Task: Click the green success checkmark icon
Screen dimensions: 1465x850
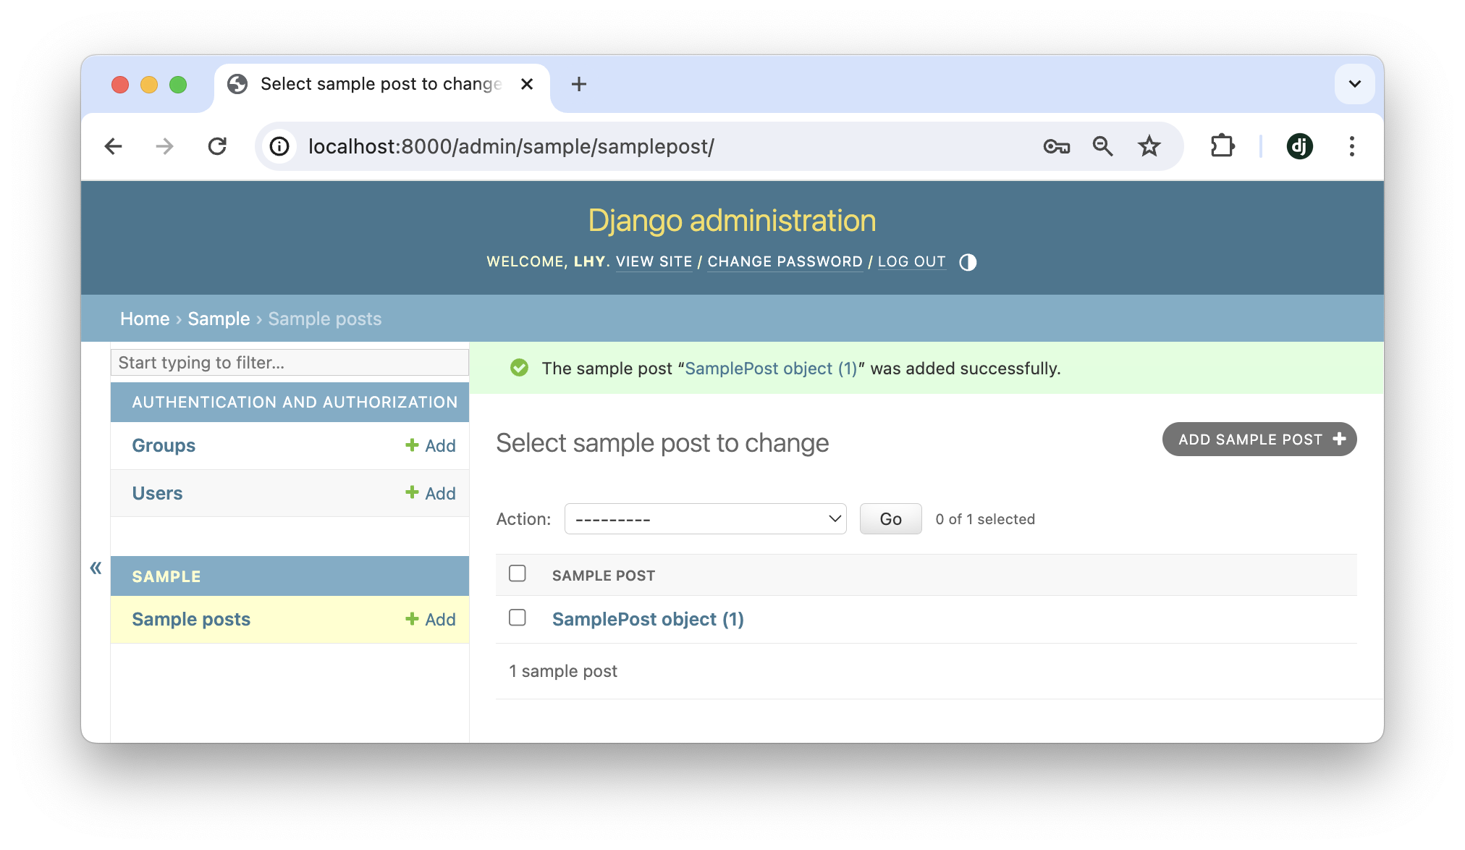Action: click(519, 368)
